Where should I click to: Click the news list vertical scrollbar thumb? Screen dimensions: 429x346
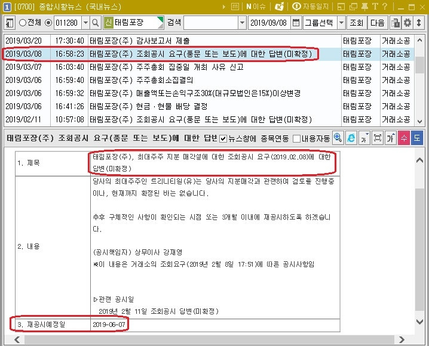click(419, 65)
